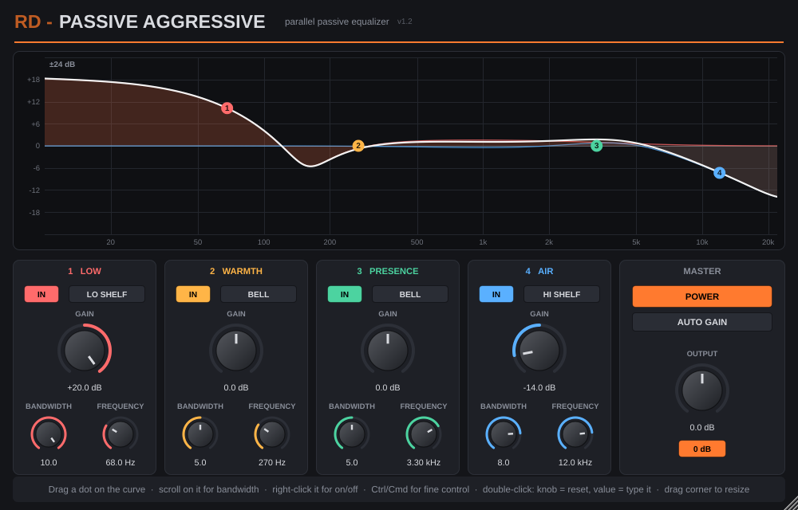
Task: Click the LOW band gain knob
Action: [x=85, y=351]
